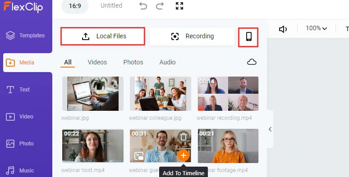
Task: Open the Video sidebar section
Action: pyautogui.click(x=19, y=117)
